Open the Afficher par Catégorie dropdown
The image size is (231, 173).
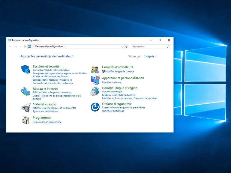click(150, 56)
